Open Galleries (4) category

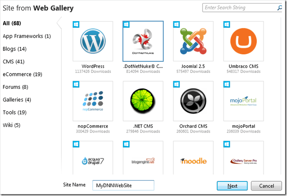17,100
